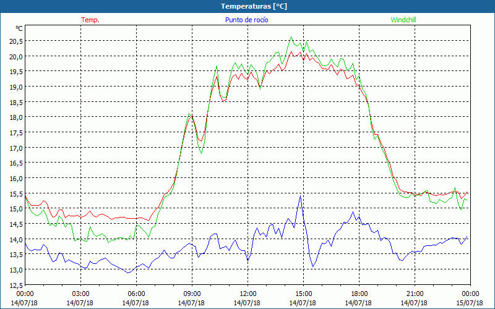The width and height of the screenshot is (495, 309).
Task: Click the 12,5 y-axis value
Action: point(17,285)
